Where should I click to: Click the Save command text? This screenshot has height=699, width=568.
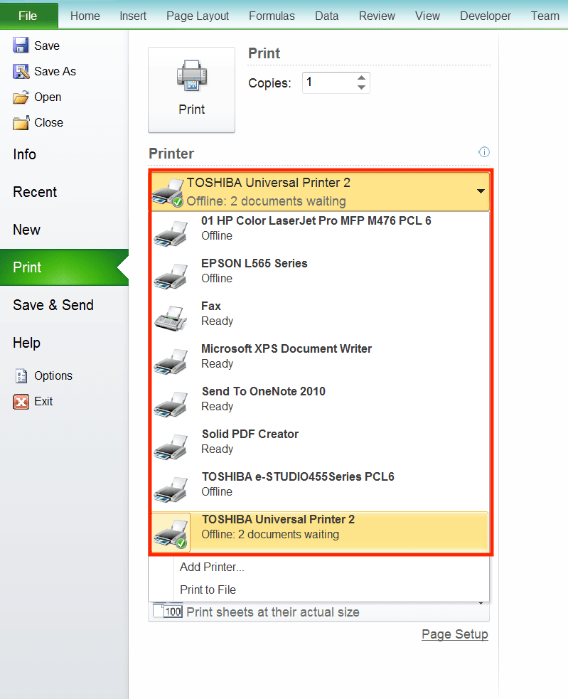pyautogui.click(x=47, y=46)
